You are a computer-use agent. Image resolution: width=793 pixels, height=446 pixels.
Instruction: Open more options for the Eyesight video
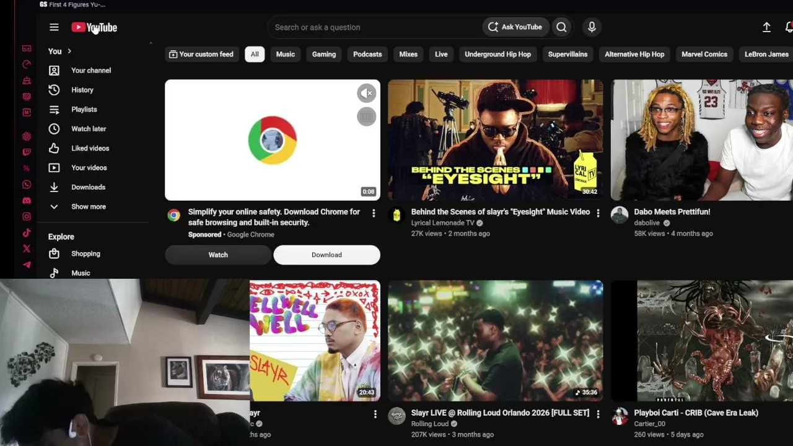[598, 213]
